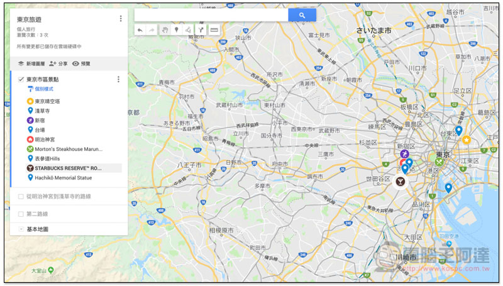Click the 東京旅遊 map title
503x286 pixels.
point(29,19)
